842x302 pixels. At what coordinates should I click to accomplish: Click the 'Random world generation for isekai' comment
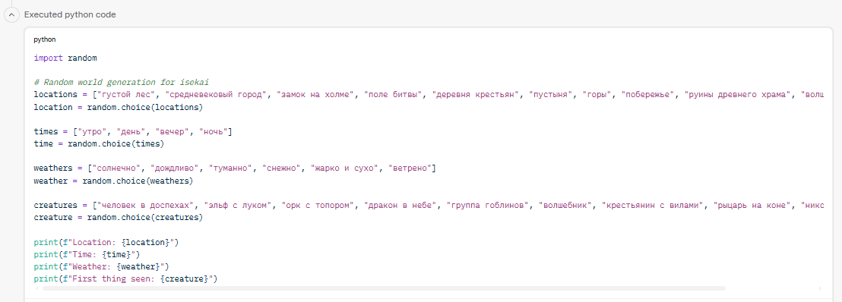(x=121, y=83)
